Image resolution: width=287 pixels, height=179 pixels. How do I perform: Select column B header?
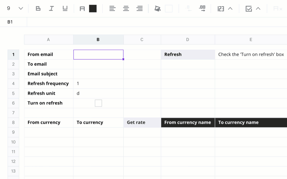98,40
